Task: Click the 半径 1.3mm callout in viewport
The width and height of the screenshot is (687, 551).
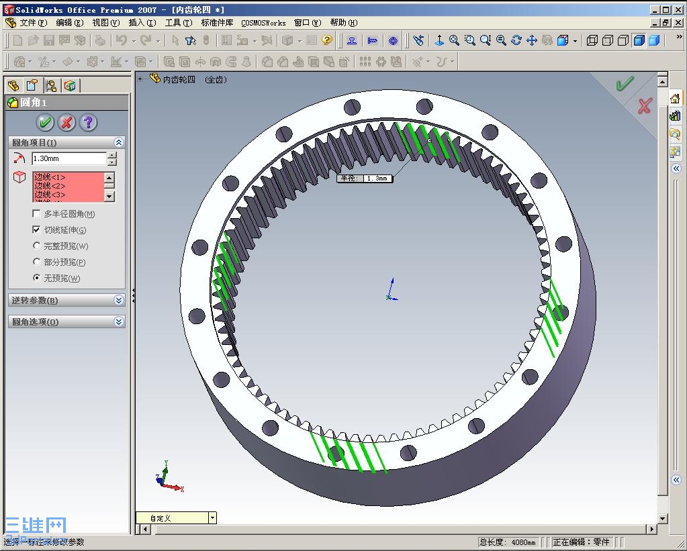Action: tap(365, 179)
